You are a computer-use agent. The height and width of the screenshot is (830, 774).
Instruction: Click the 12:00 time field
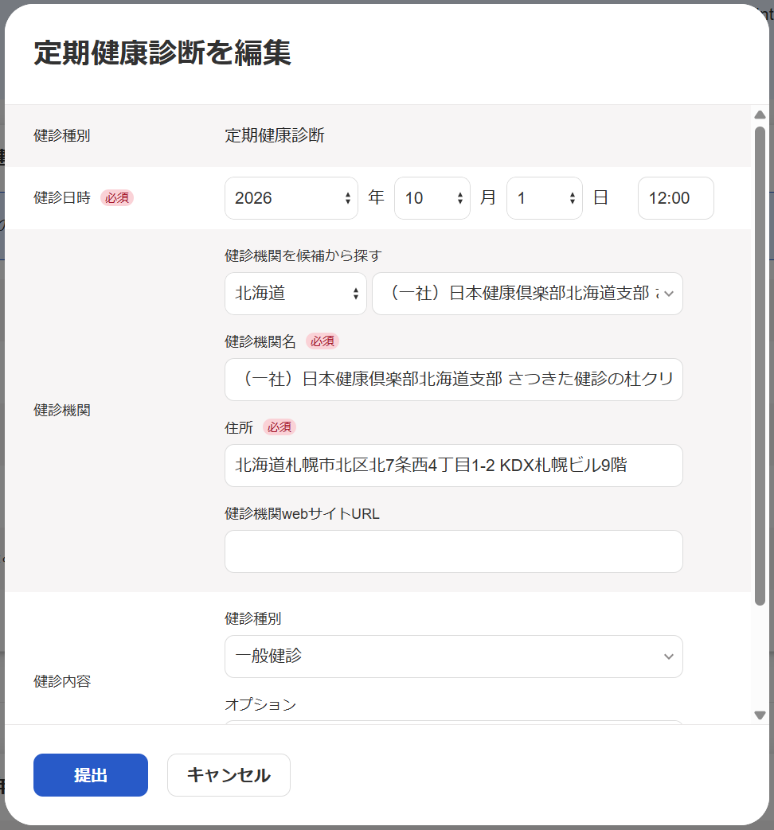(675, 198)
